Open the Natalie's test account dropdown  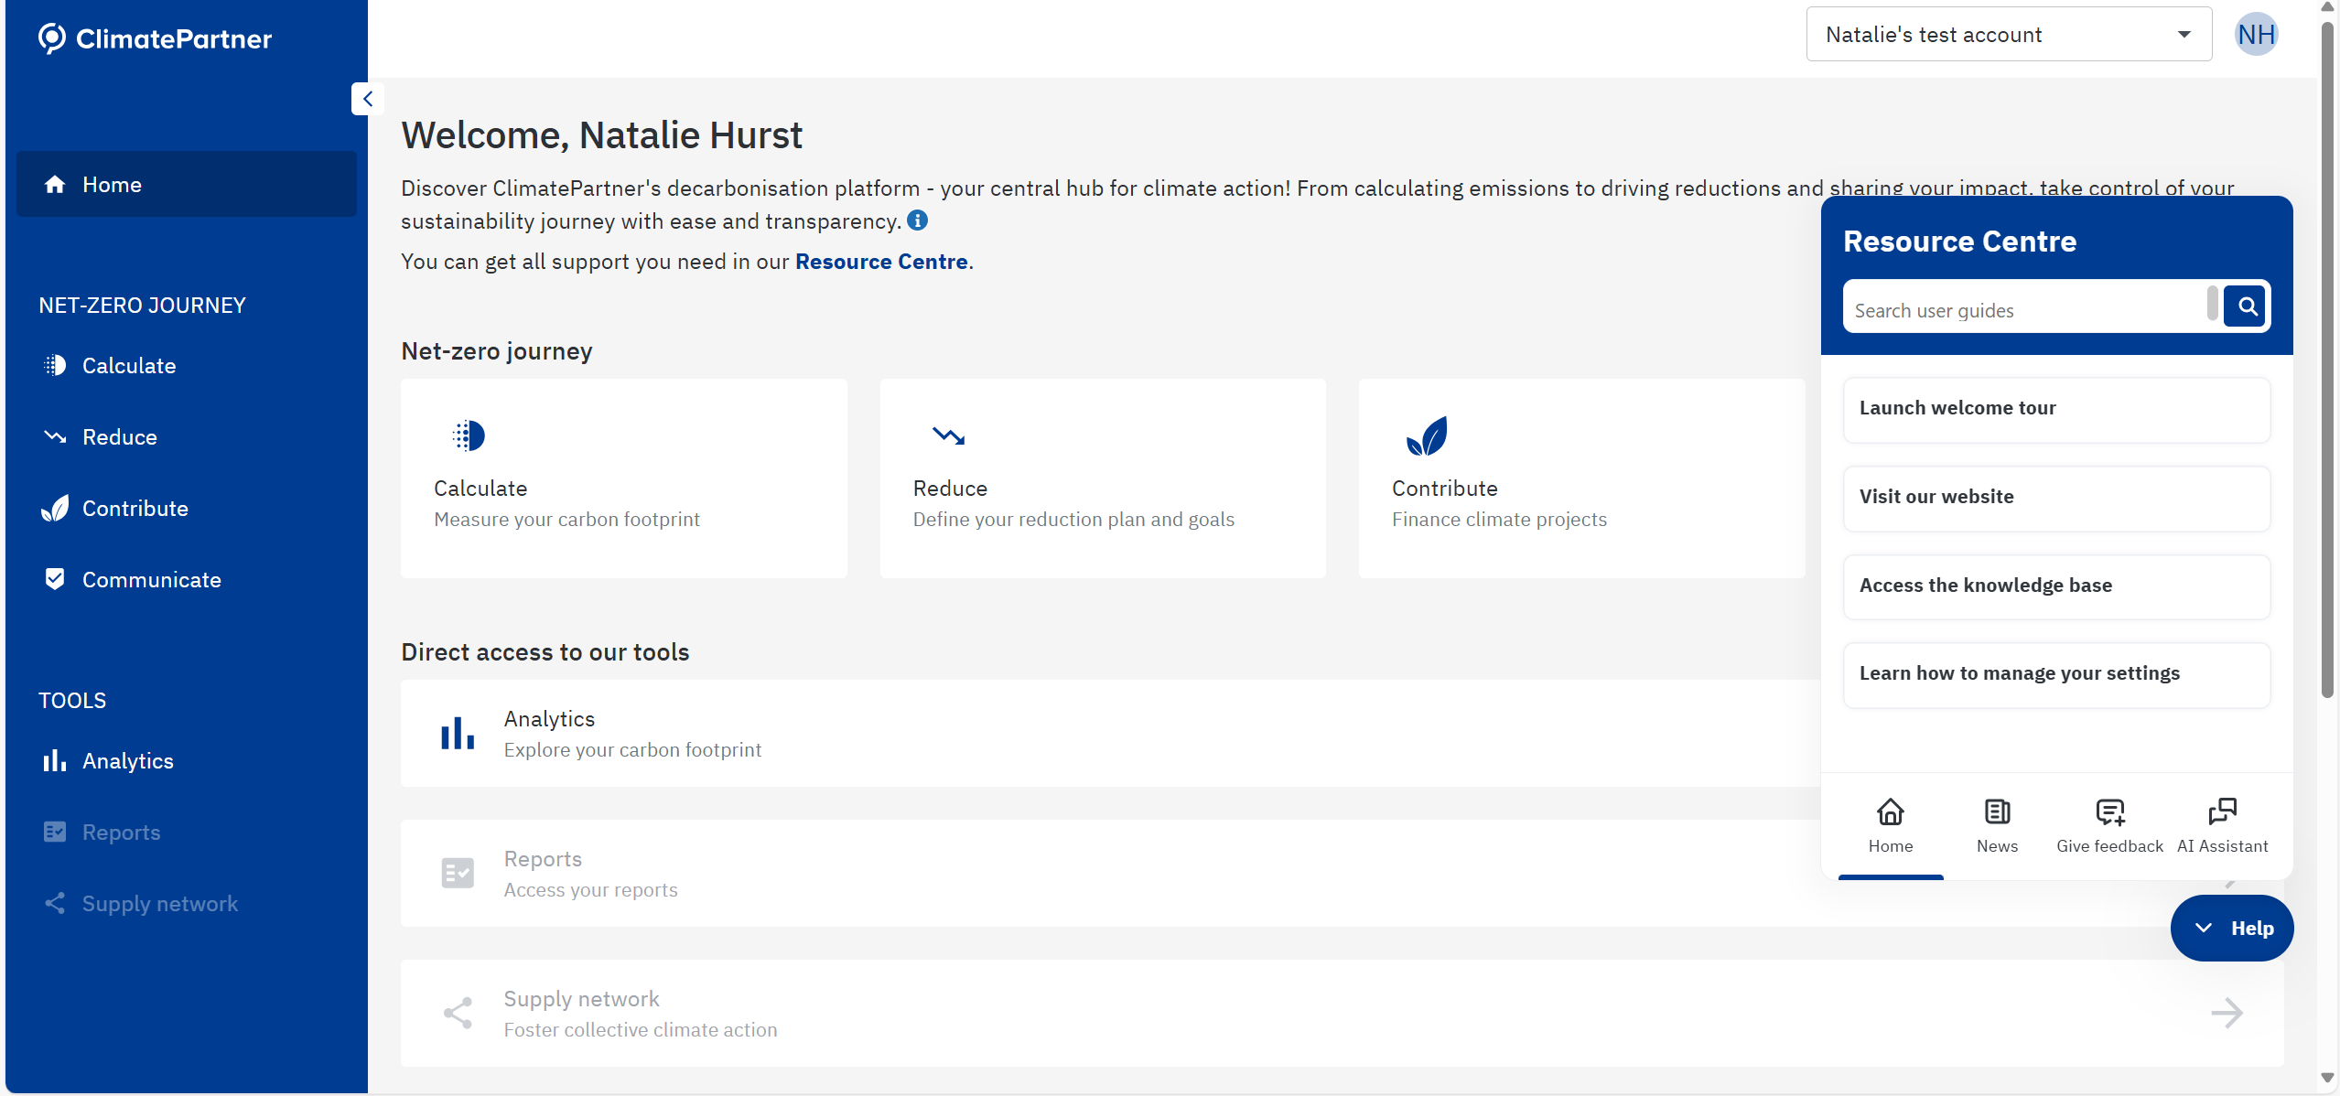[2008, 35]
